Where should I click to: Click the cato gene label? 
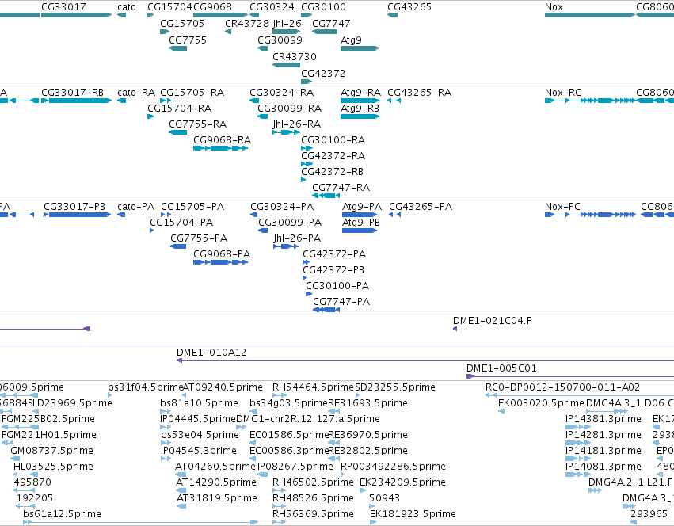(x=127, y=7)
